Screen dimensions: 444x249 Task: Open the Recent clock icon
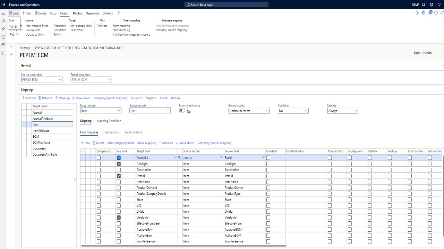coord(3,37)
